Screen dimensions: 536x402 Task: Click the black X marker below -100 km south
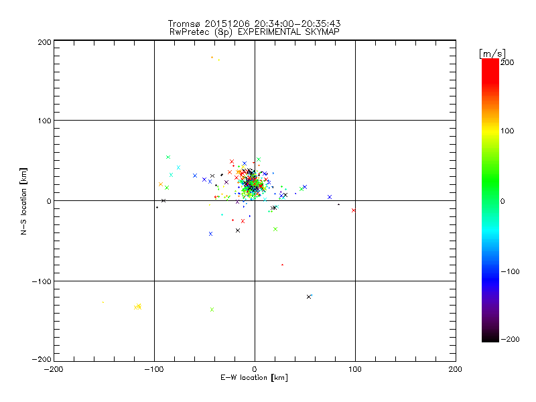(x=309, y=296)
